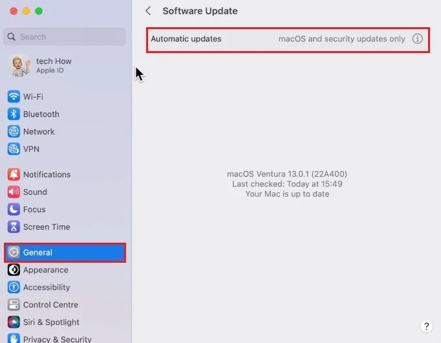Image resolution: width=441 pixels, height=343 pixels.
Task: Select Siri & Spotlight label
Action: tap(51, 322)
